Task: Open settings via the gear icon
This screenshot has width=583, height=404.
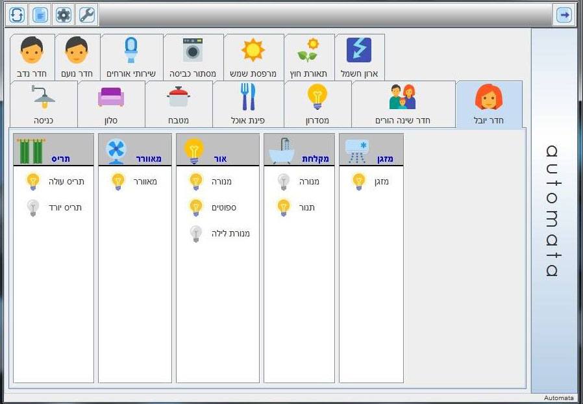Action: click(x=63, y=14)
